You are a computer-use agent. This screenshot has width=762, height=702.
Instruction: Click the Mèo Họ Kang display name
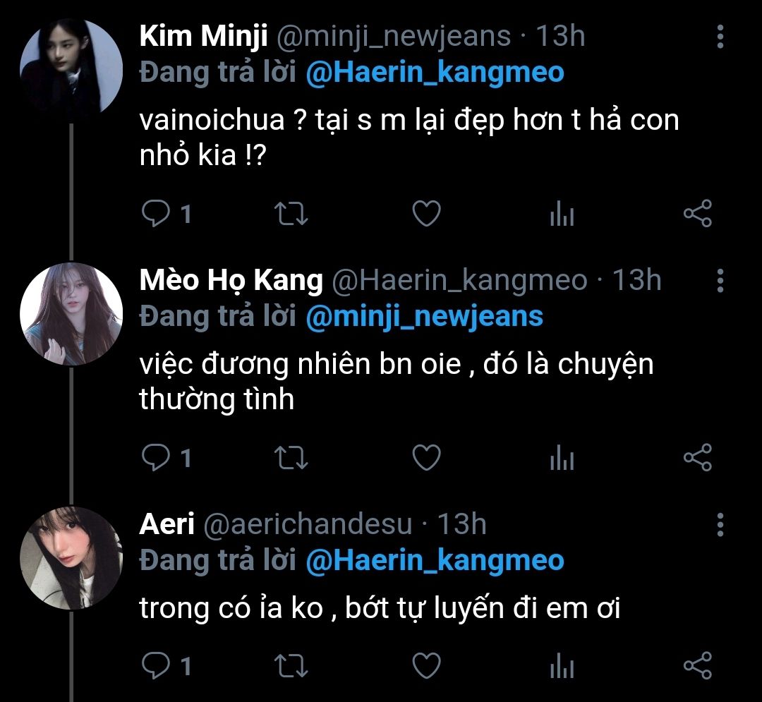[x=231, y=281]
